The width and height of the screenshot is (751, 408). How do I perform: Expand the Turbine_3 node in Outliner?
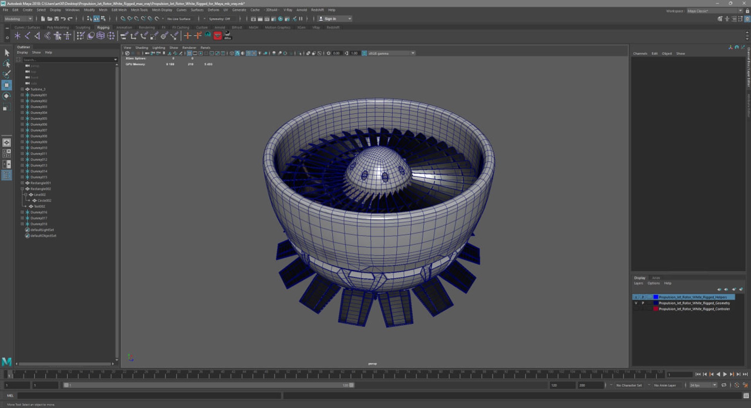tap(22, 89)
